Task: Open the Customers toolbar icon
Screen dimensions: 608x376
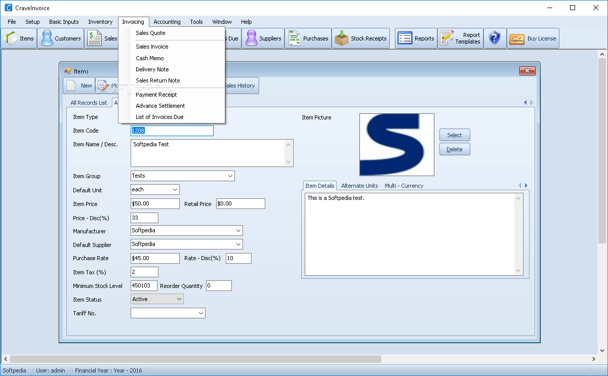Action: pos(47,38)
